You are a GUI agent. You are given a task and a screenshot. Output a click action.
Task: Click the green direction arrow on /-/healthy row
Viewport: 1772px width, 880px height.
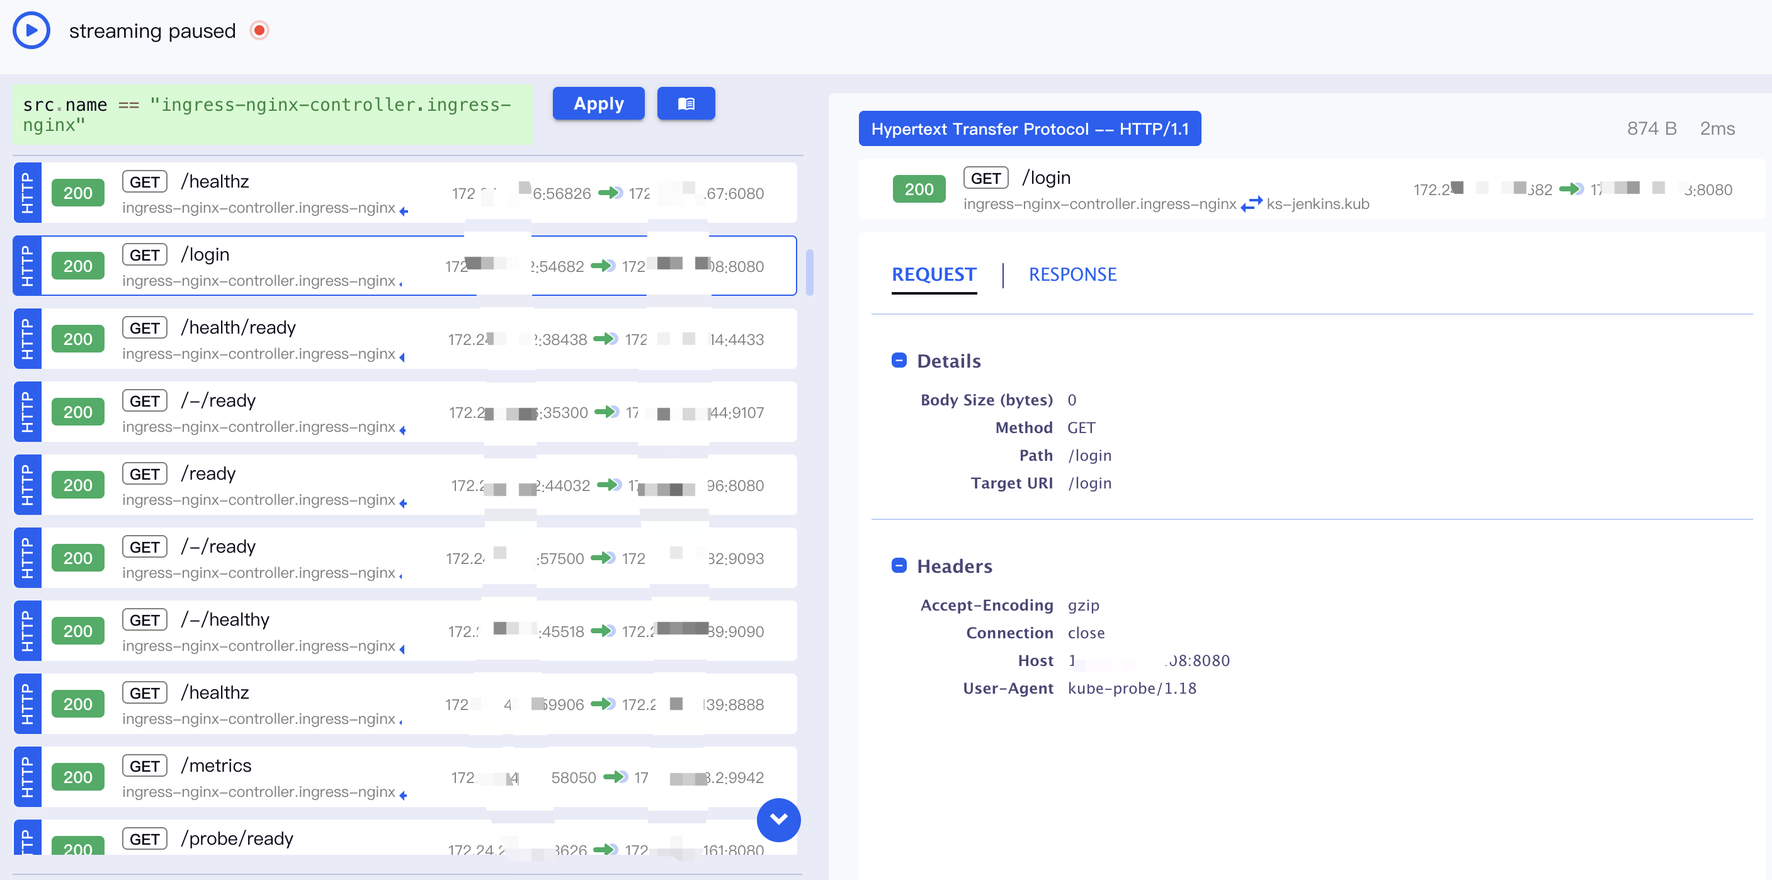pyautogui.click(x=603, y=631)
